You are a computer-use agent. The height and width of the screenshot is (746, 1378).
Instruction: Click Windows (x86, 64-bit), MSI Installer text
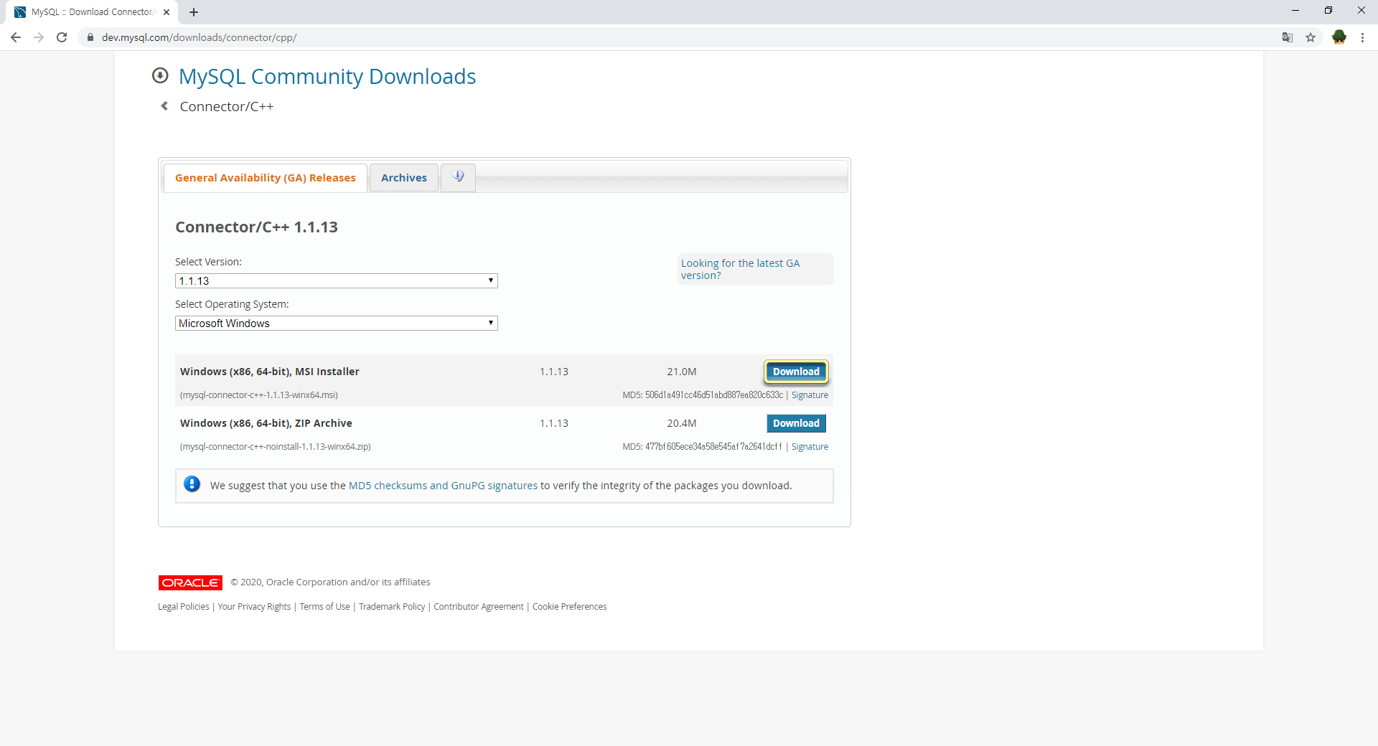(x=270, y=372)
